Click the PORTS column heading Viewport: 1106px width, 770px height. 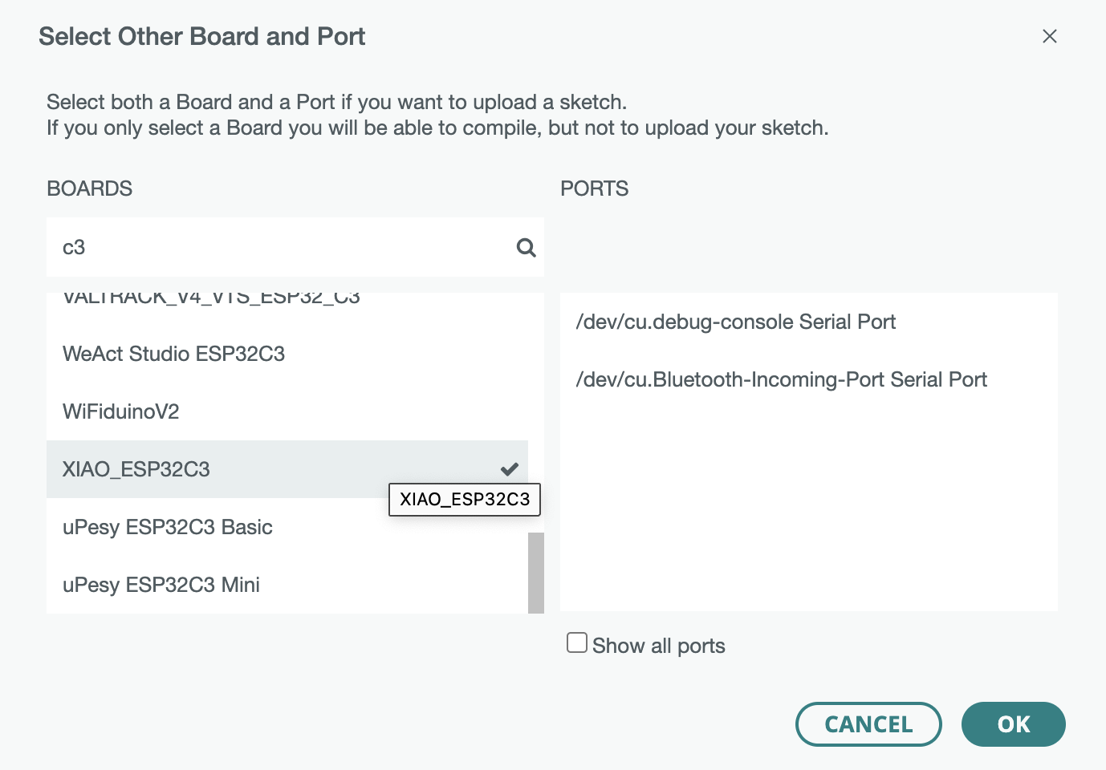point(594,188)
